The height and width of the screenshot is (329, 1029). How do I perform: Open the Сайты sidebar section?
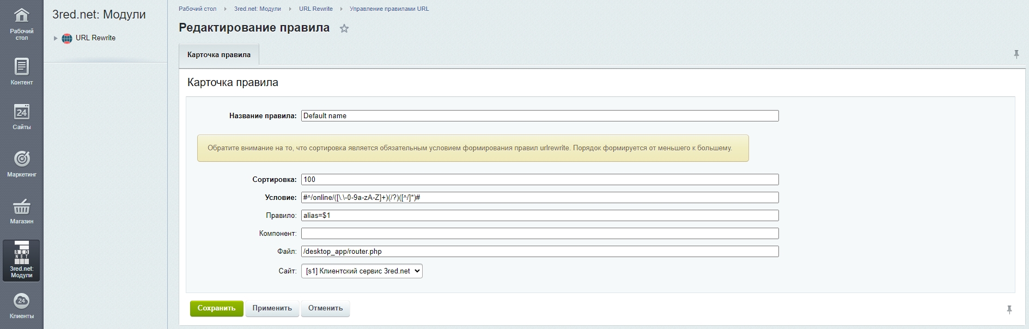pos(21,117)
